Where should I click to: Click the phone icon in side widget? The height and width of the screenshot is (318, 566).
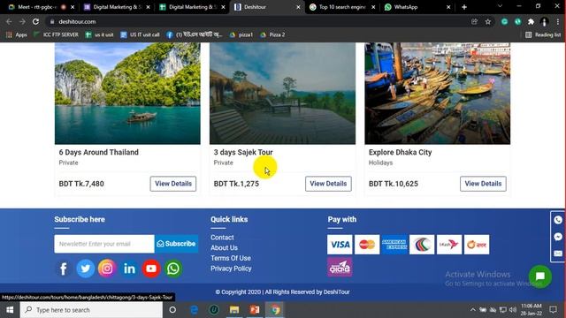(558, 220)
